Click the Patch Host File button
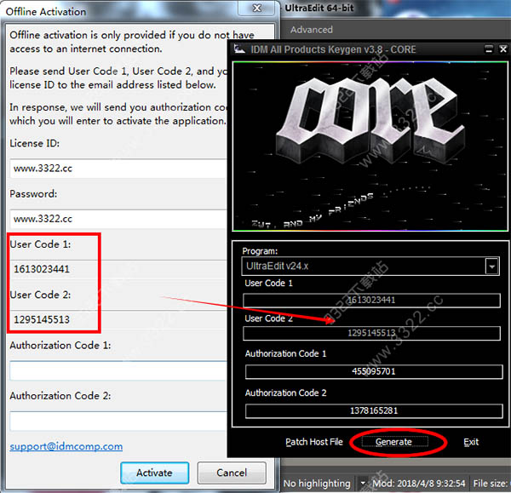 pyautogui.click(x=313, y=442)
